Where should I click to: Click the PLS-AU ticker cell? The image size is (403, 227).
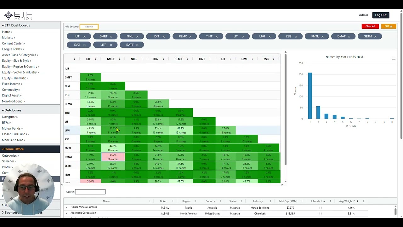pyautogui.click(x=165, y=208)
